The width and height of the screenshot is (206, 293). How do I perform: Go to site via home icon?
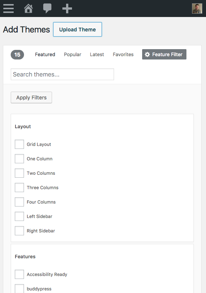28,8
